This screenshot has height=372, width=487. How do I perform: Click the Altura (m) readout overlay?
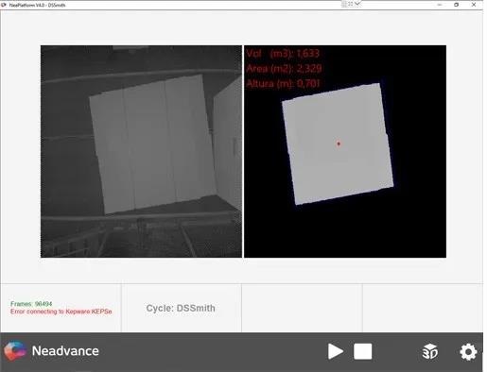[283, 83]
